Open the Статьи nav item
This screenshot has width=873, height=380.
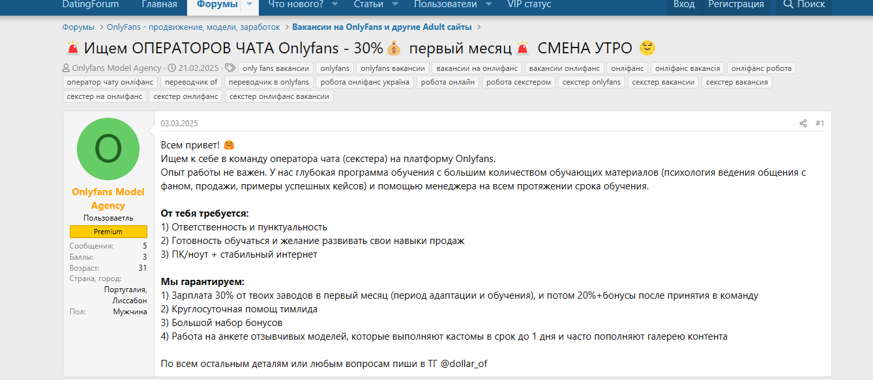[368, 5]
